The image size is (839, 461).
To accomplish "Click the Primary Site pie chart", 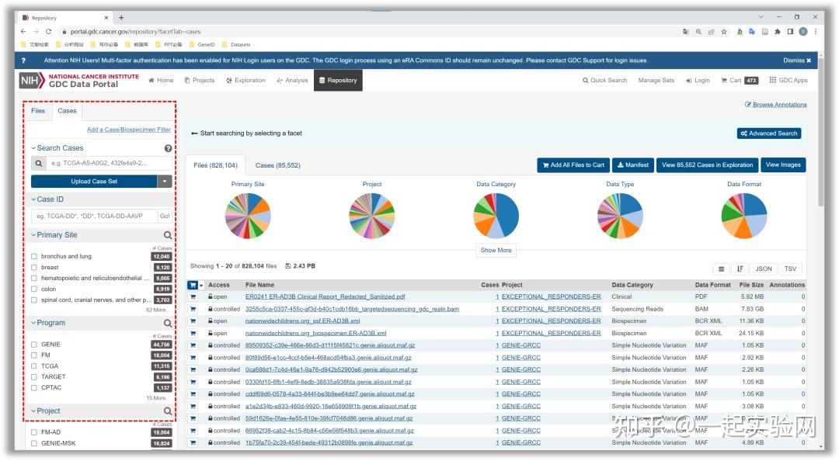I will [x=248, y=216].
